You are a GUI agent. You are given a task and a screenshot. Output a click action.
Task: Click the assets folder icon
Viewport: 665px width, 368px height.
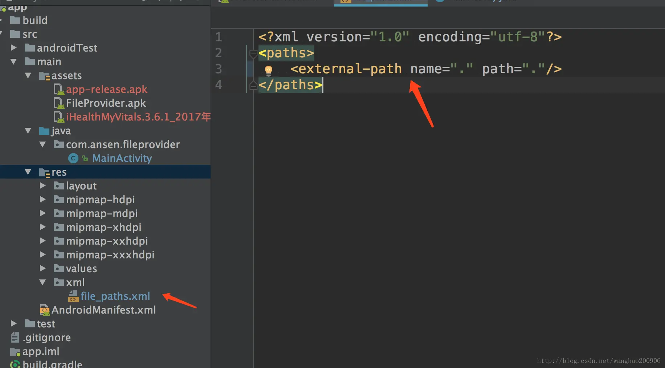(x=44, y=76)
